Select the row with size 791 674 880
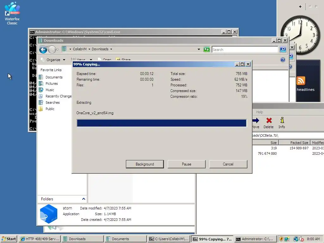Screen dimensions: 324x243 click(x=288, y=153)
